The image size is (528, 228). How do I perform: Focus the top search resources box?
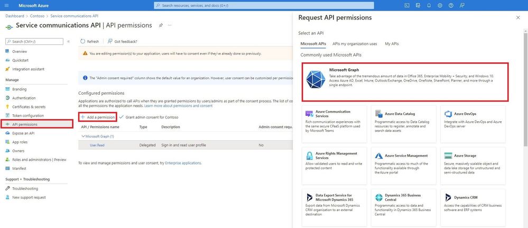[264, 5]
